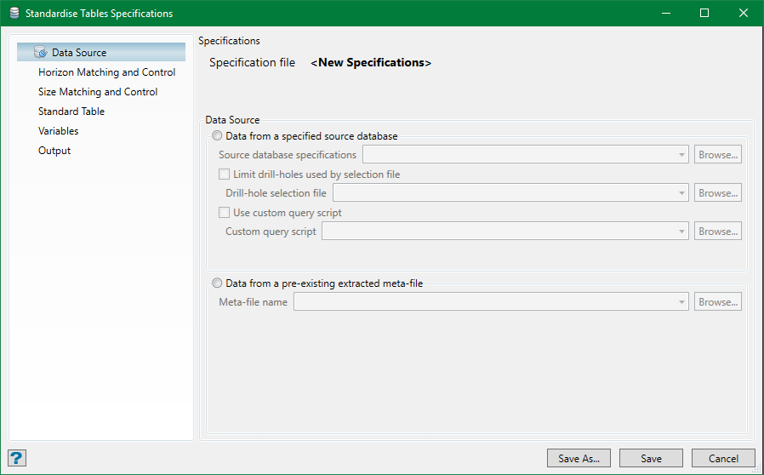
Task: Expand Source database specifications dropdown
Action: point(681,155)
